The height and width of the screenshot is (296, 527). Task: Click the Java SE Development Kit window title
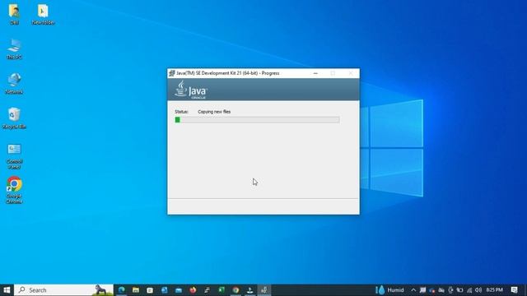tap(228, 73)
